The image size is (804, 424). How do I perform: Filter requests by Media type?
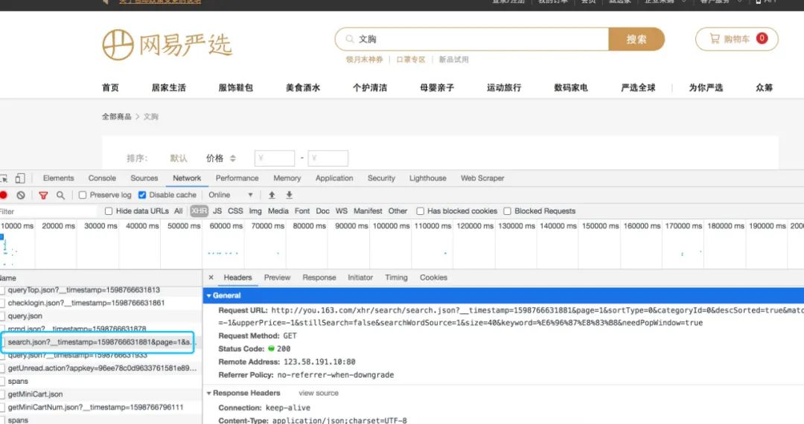(278, 211)
